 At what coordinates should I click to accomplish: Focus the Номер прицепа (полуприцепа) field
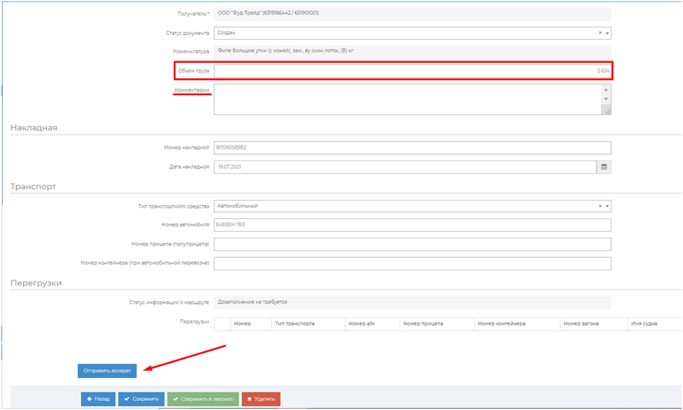[x=412, y=244]
